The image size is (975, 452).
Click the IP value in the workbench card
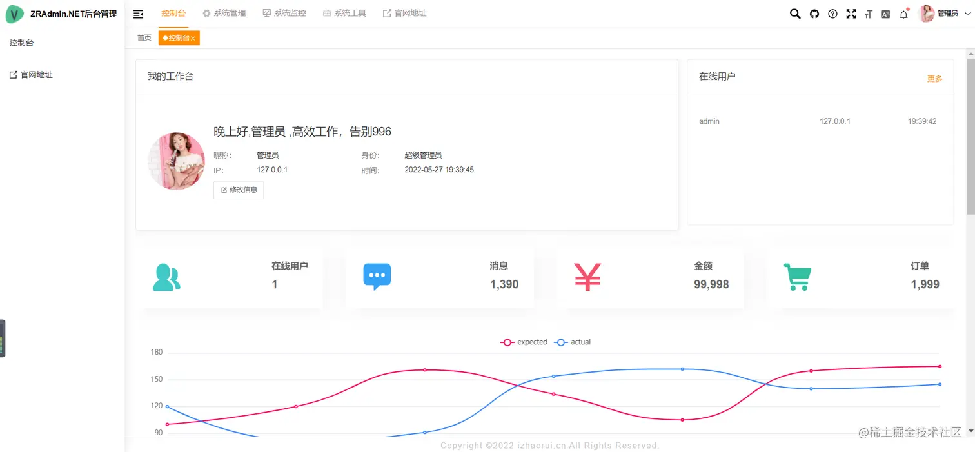point(272,170)
